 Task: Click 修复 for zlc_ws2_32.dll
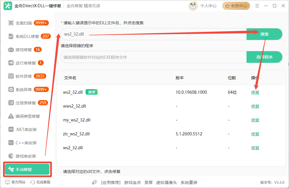255,134
